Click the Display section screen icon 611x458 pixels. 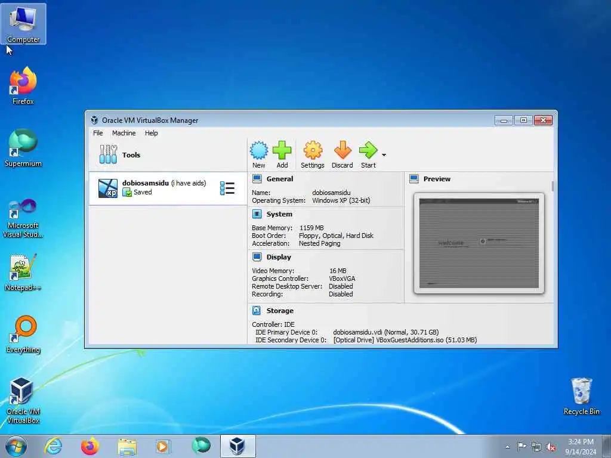257,257
